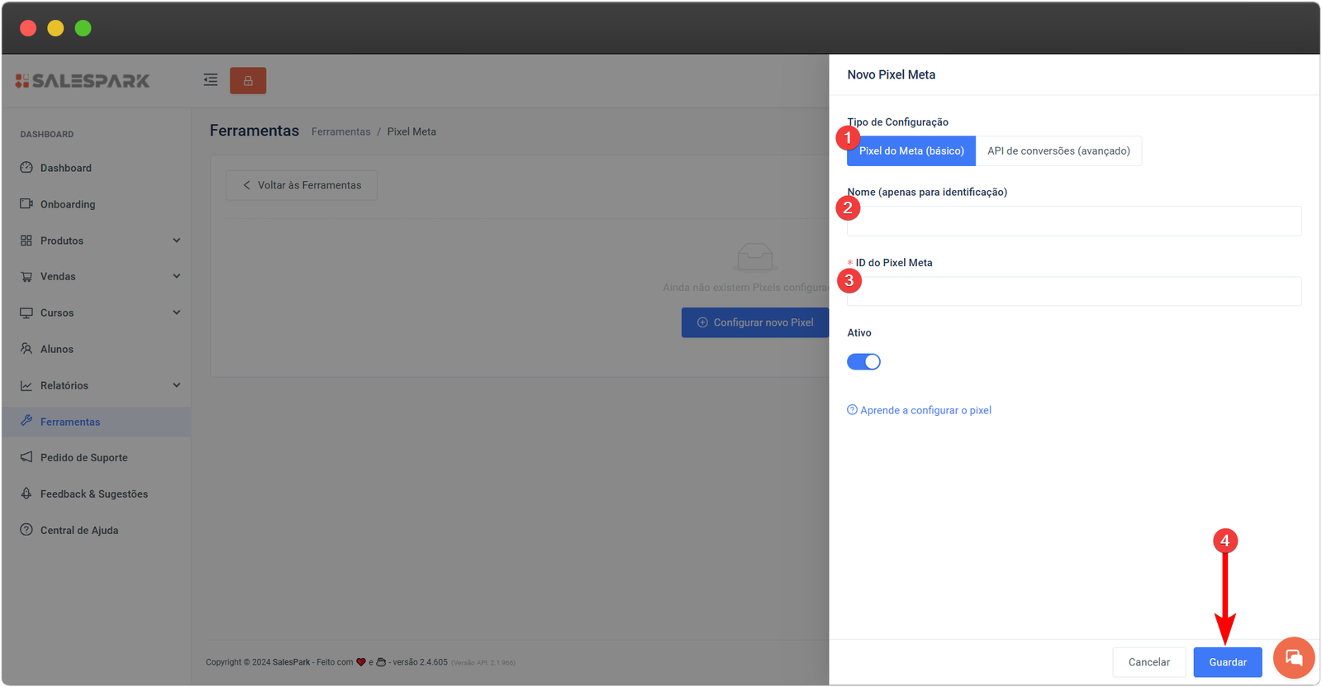
Task: Click the red lock icon button
Action: point(248,81)
